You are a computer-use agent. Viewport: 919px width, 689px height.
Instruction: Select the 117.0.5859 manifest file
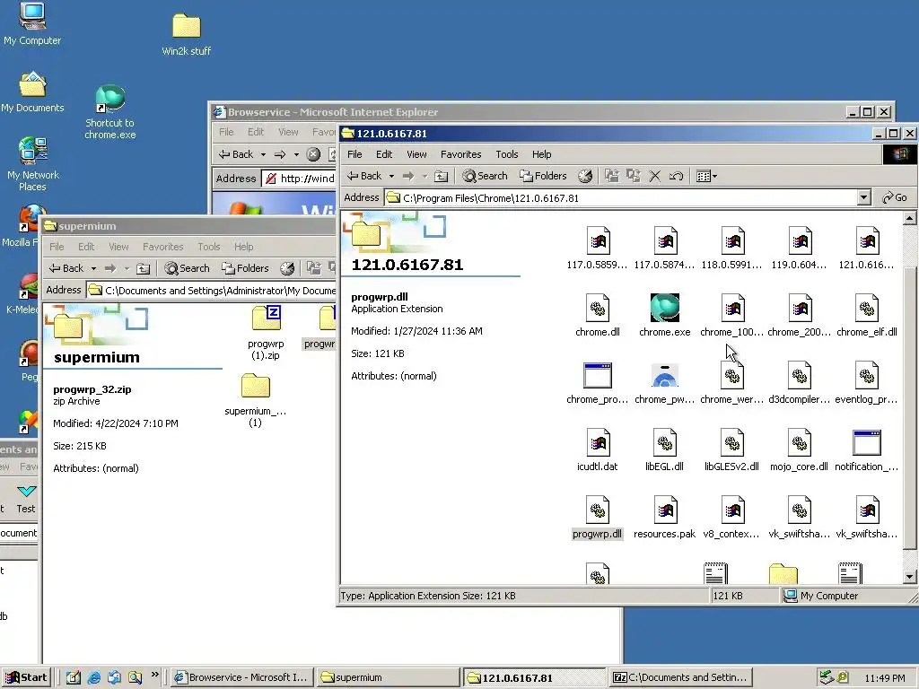[597, 248]
